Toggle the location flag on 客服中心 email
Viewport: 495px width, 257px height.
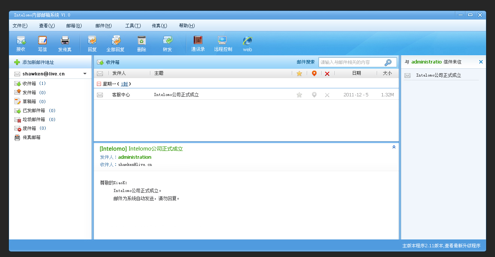[x=314, y=95]
